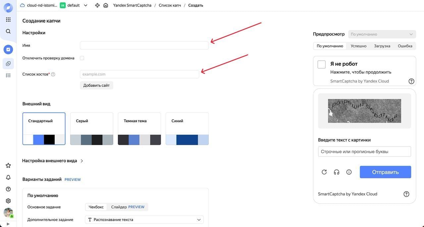Switch preview to По умолчанию tab
Viewport: 424px width, 227px height.
(x=330, y=46)
